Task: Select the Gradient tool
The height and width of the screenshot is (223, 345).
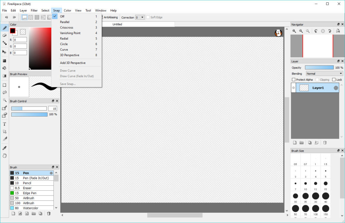Action: 4,76
